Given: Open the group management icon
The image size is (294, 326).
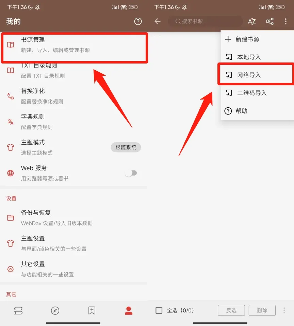Looking at the screenshot, I should tap(270, 21).
